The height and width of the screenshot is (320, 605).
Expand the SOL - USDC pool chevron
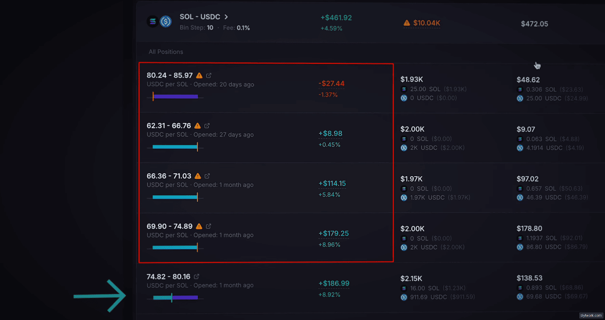226,17
